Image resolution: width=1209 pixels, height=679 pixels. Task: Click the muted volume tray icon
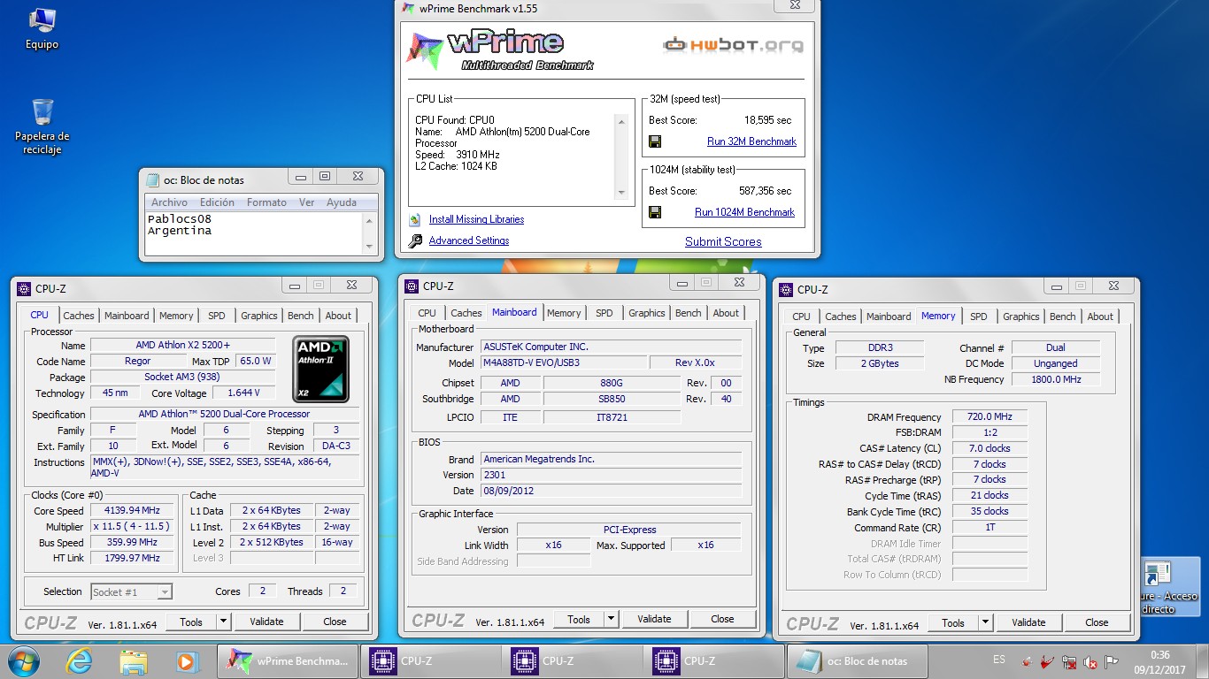coord(1091,661)
